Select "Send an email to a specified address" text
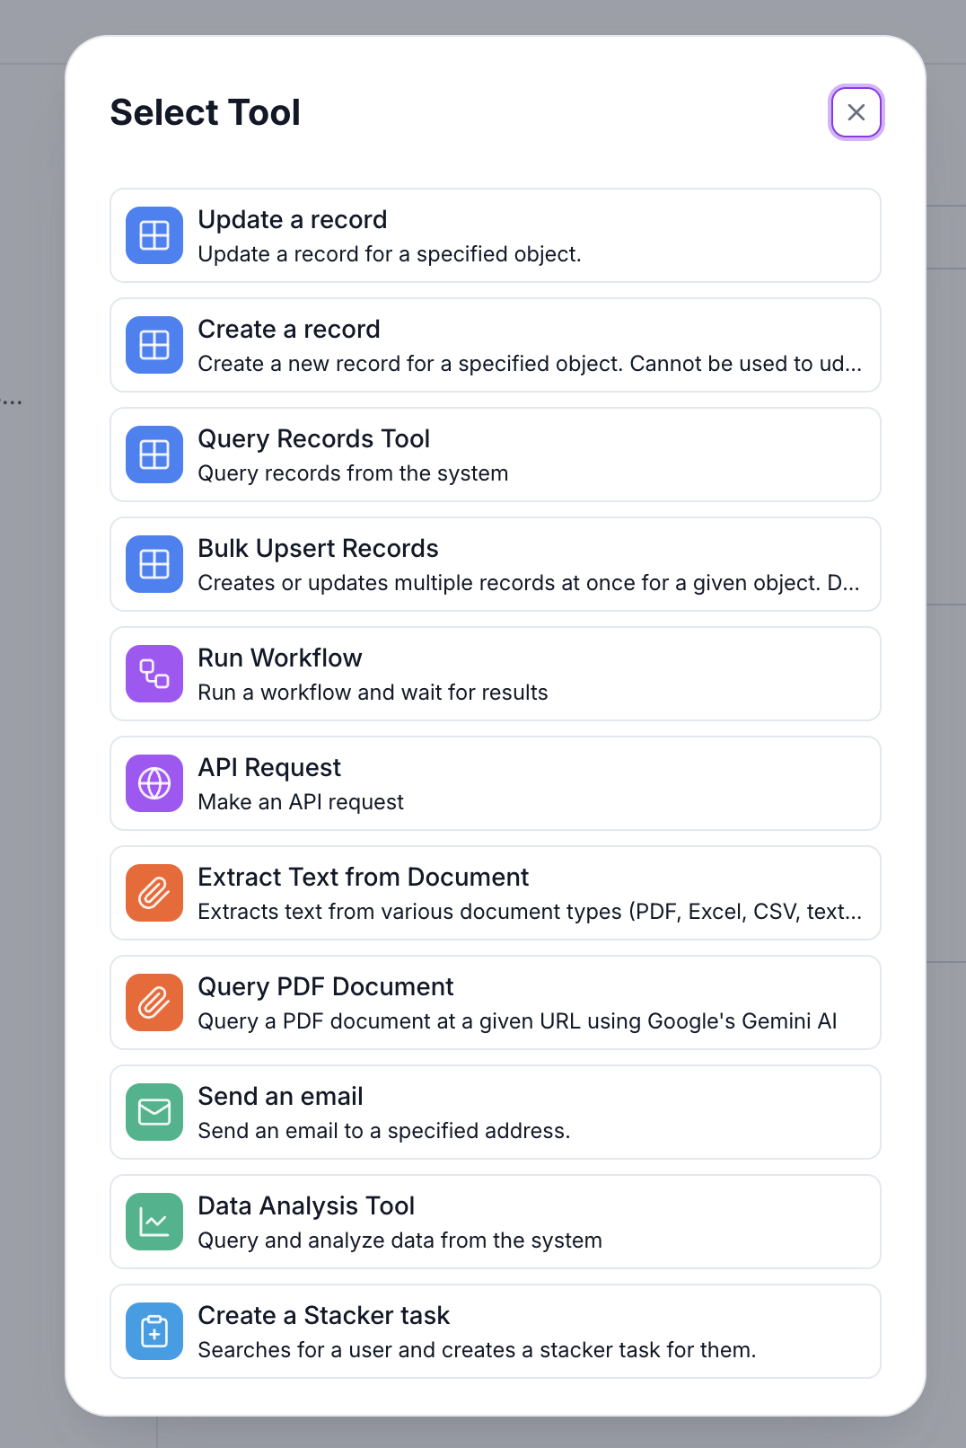 (x=383, y=1131)
